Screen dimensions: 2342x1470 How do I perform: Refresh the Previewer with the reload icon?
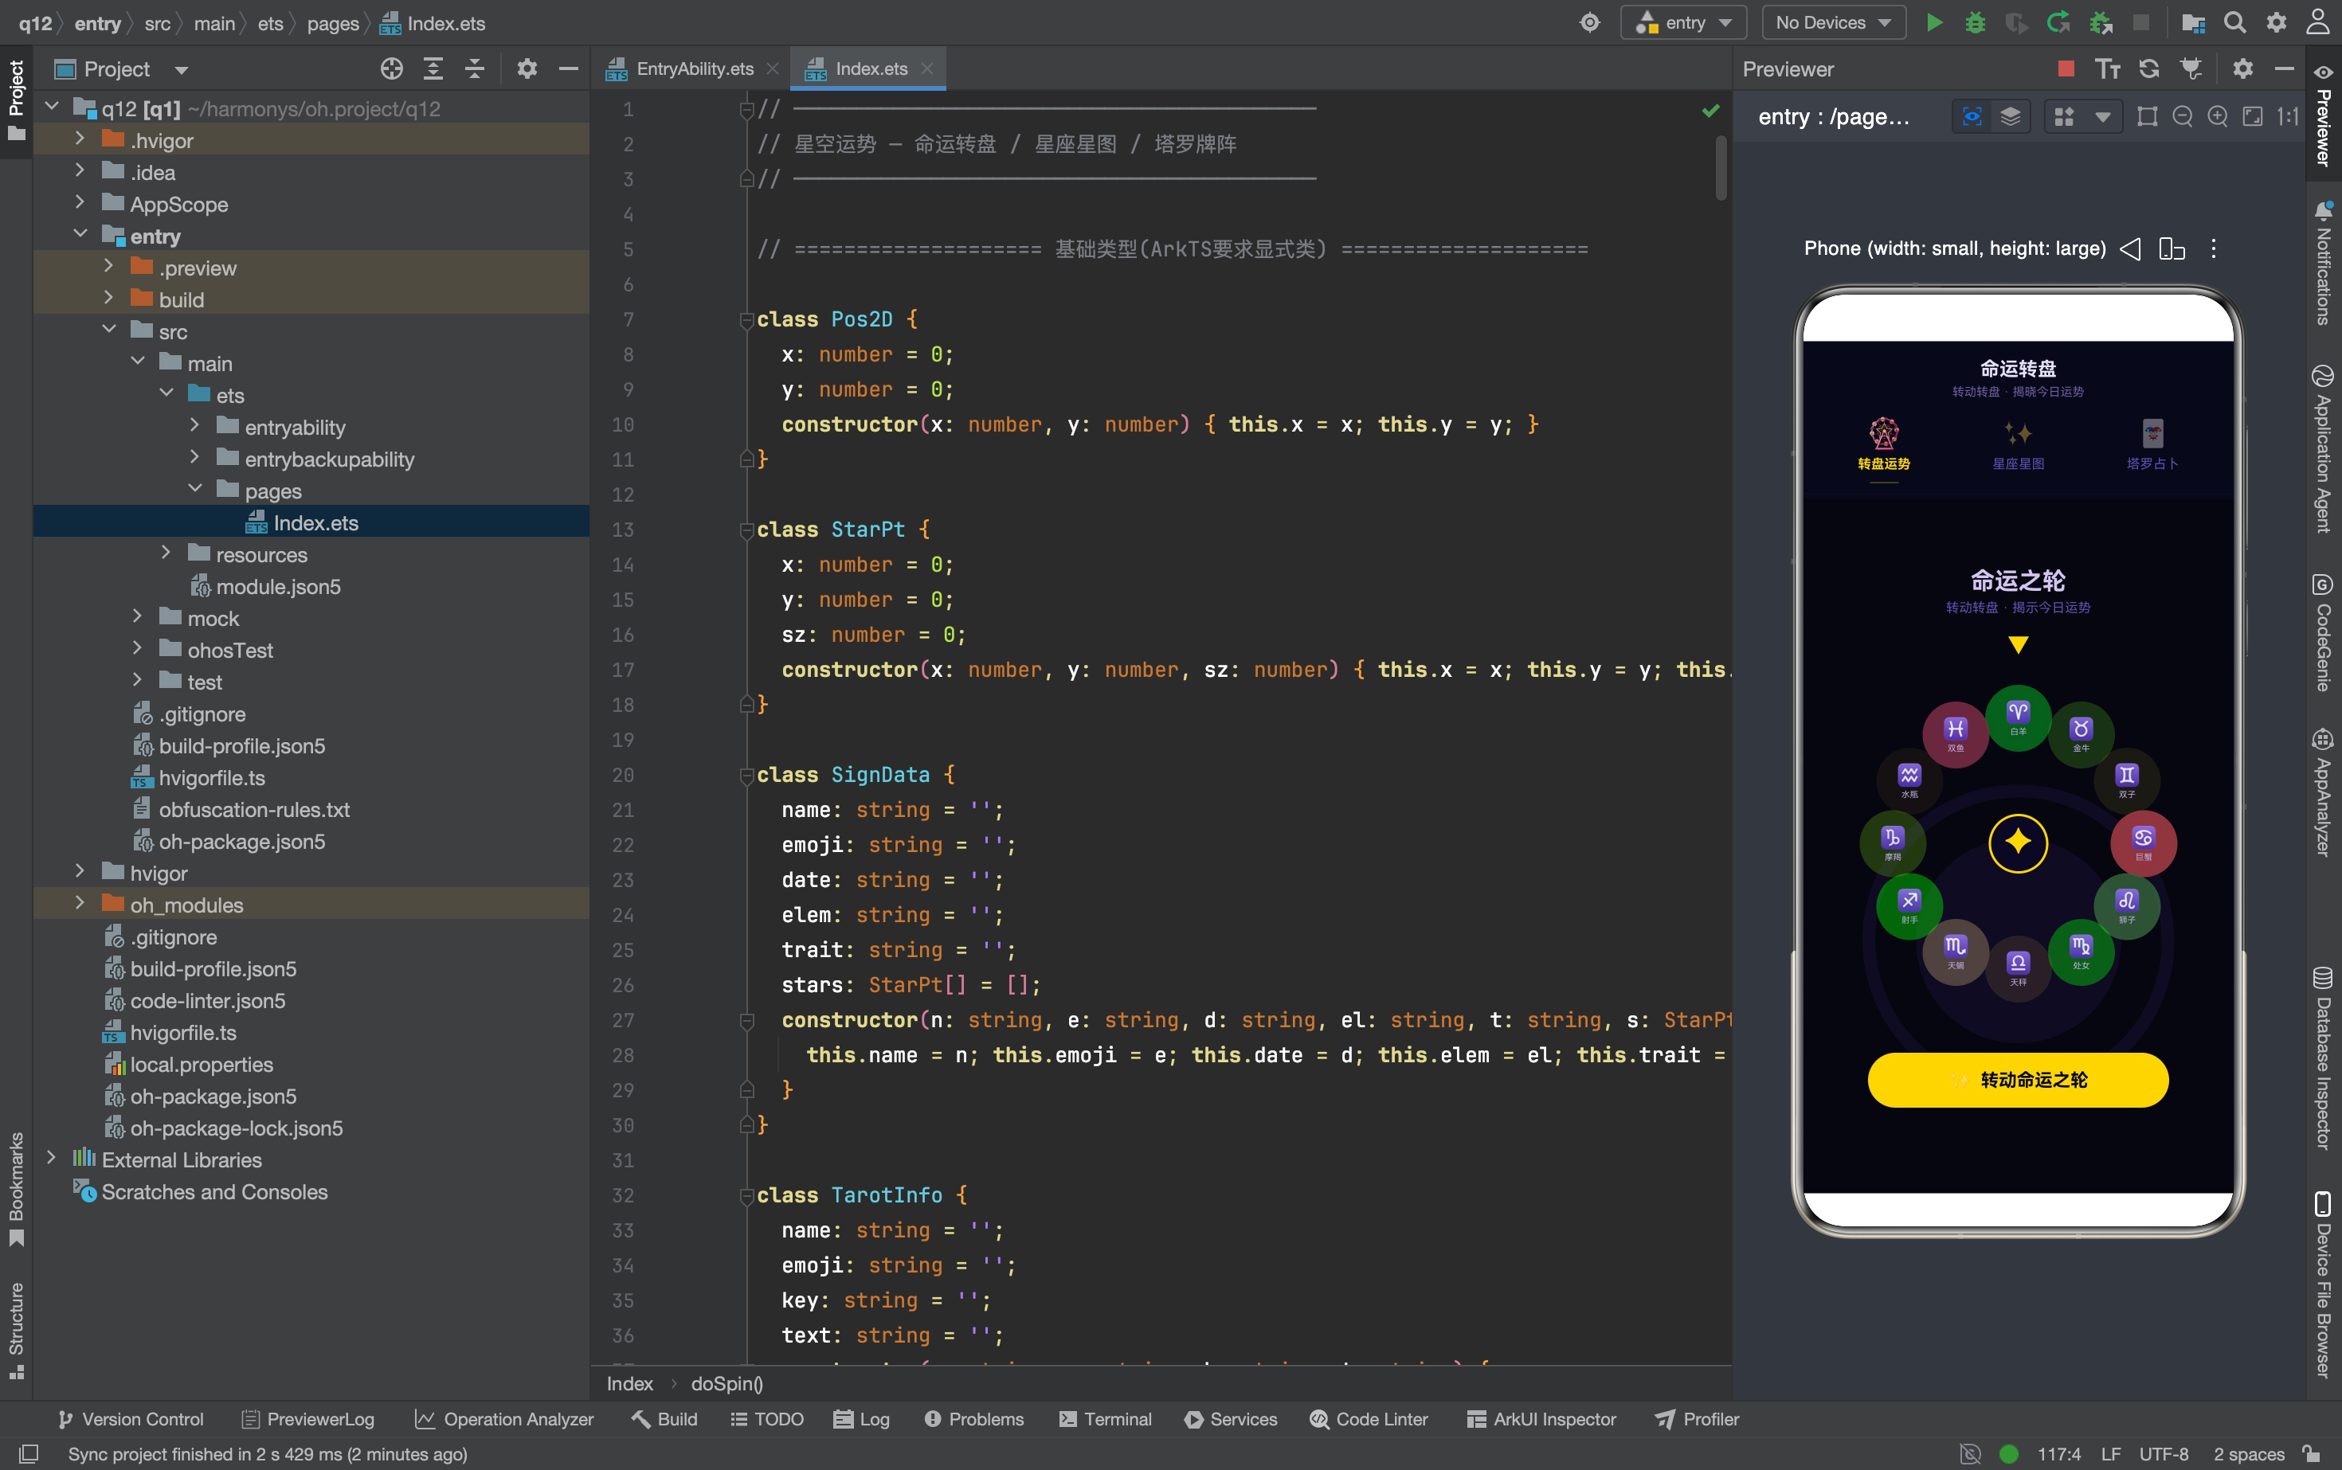tap(2149, 68)
